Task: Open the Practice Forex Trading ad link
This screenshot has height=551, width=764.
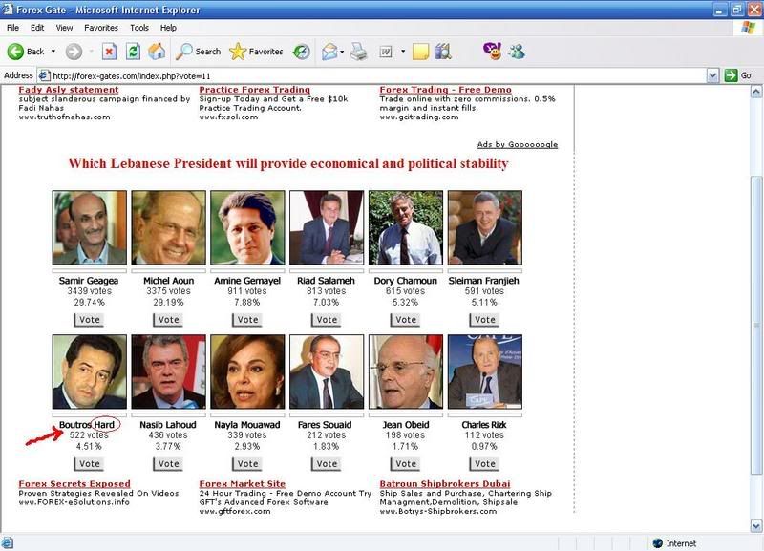Action: tap(254, 90)
